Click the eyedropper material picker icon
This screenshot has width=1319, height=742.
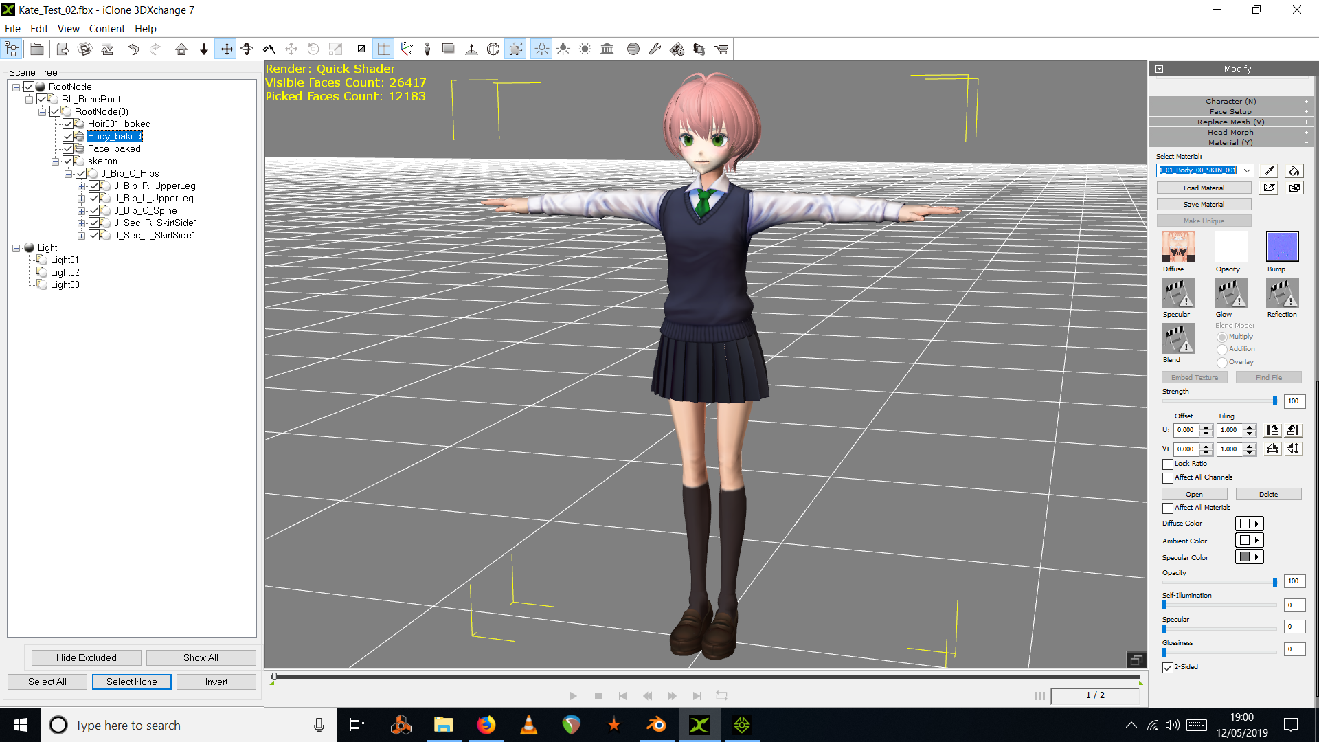1270,170
